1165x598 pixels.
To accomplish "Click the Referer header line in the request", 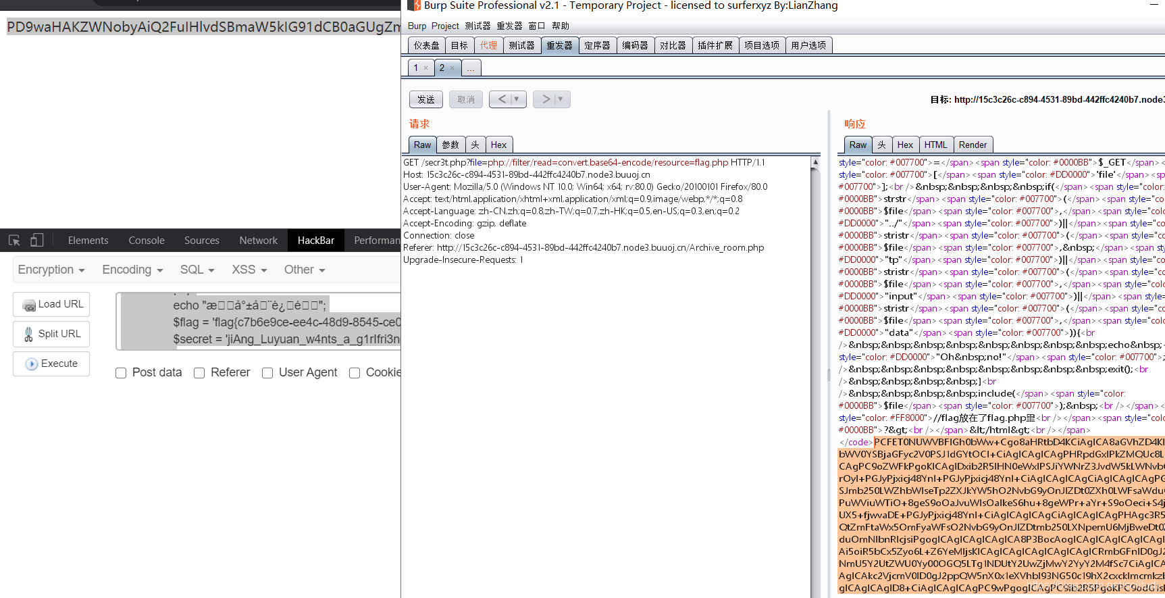I will click(584, 248).
